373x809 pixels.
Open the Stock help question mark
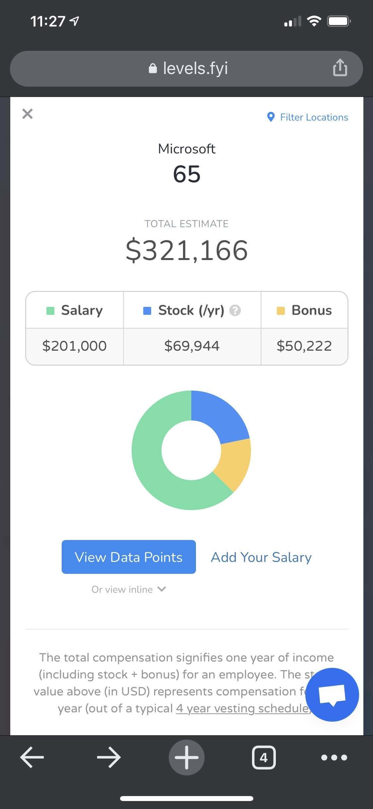235,311
